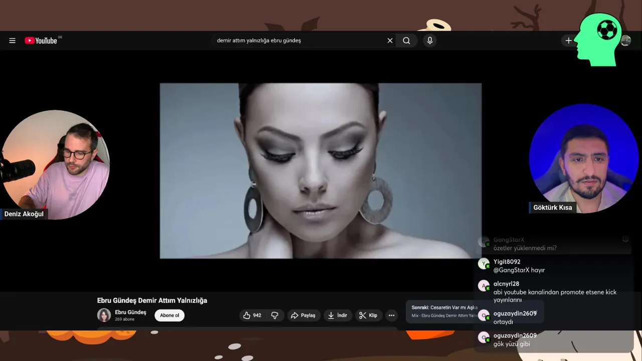Click the chat message '@GangStarX hayır'
Viewport: 642px width, 361px height.
519,270
